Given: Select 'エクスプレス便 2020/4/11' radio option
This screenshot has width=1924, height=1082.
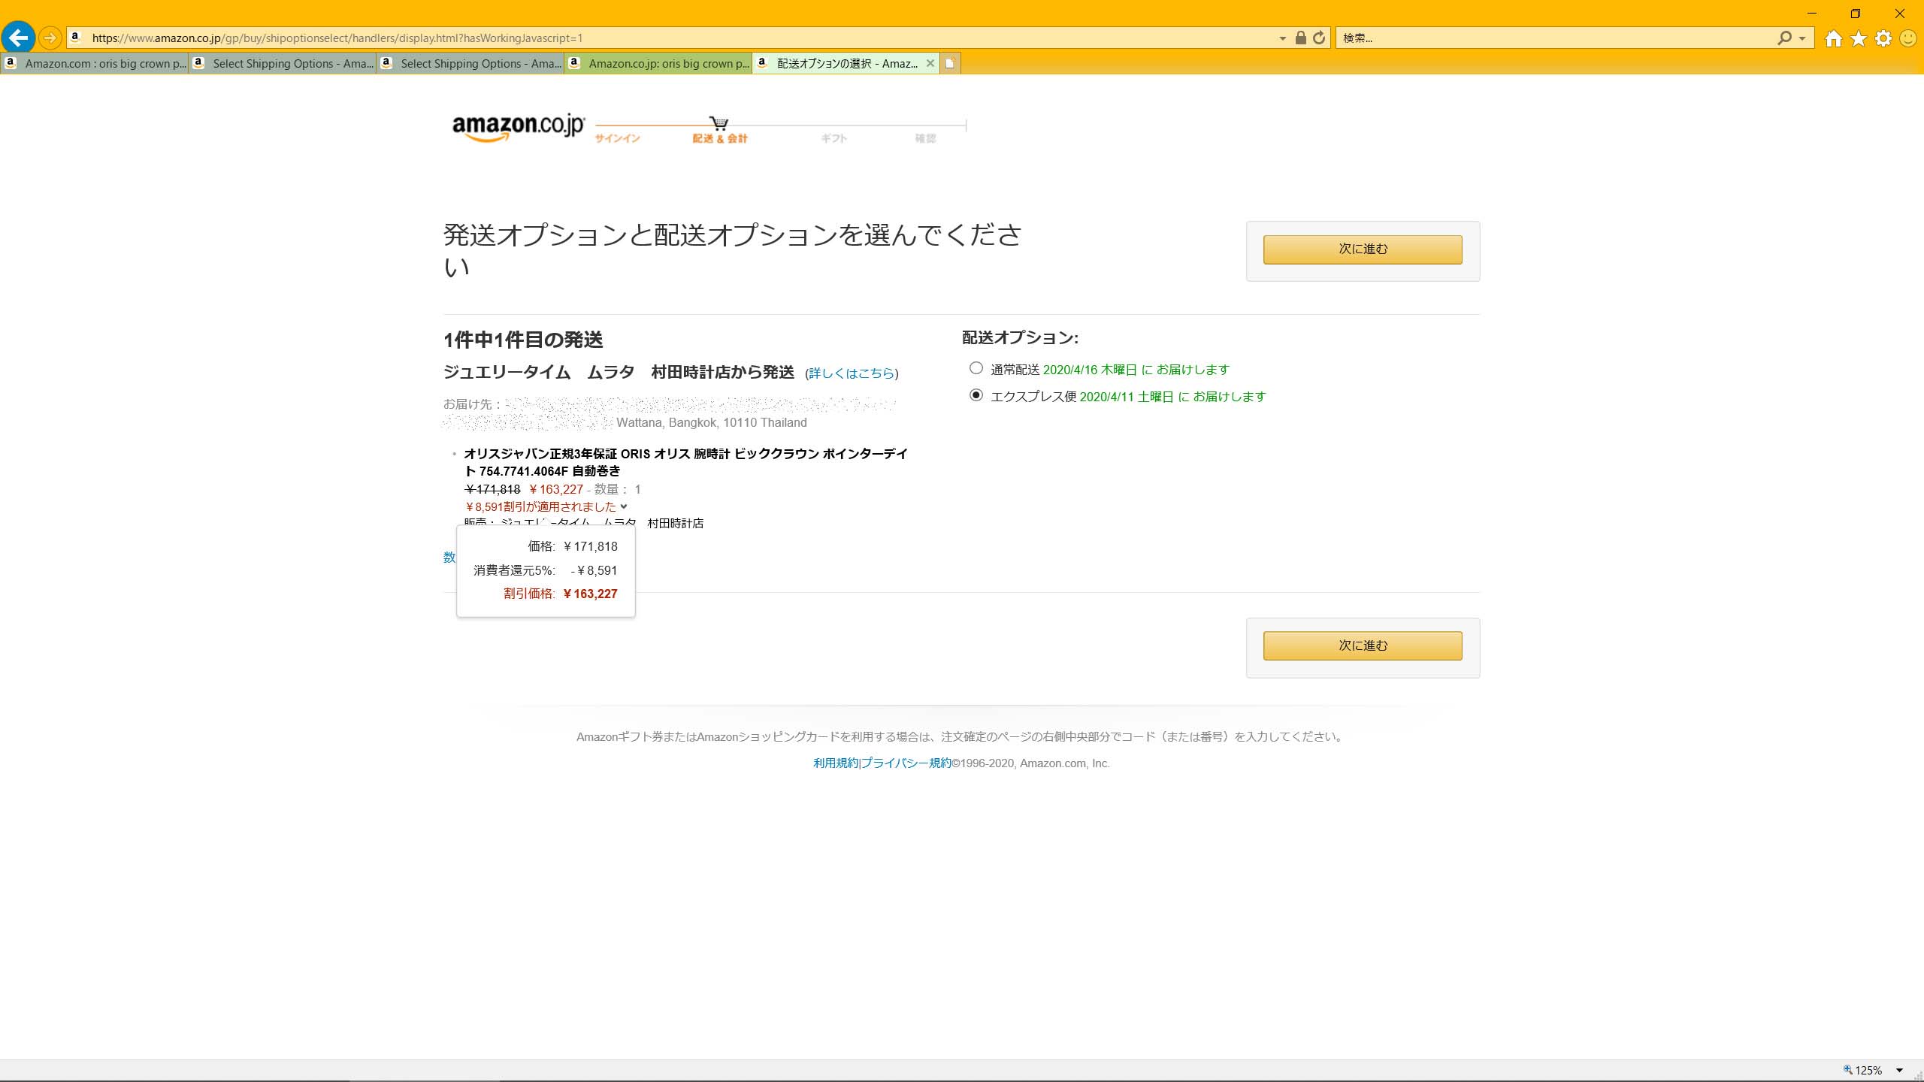Looking at the screenshot, I should [x=976, y=395].
